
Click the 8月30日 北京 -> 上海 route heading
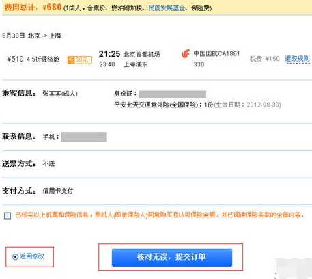pos(31,36)
